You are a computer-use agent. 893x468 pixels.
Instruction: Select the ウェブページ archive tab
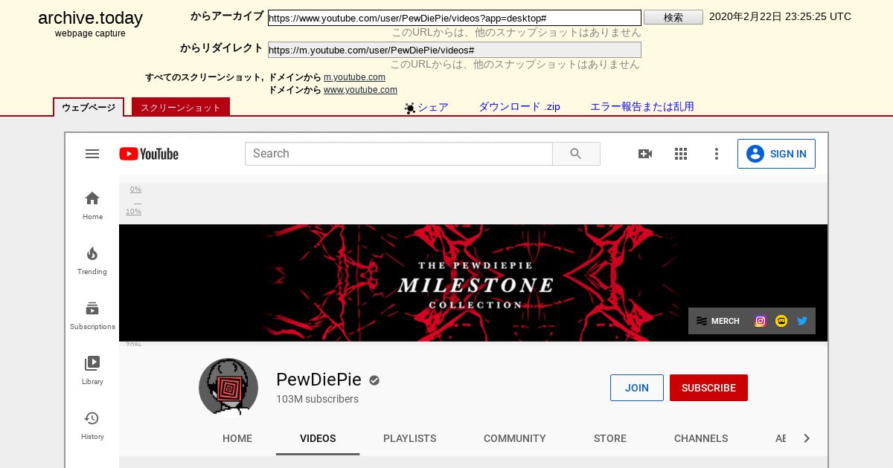(89, 107)
